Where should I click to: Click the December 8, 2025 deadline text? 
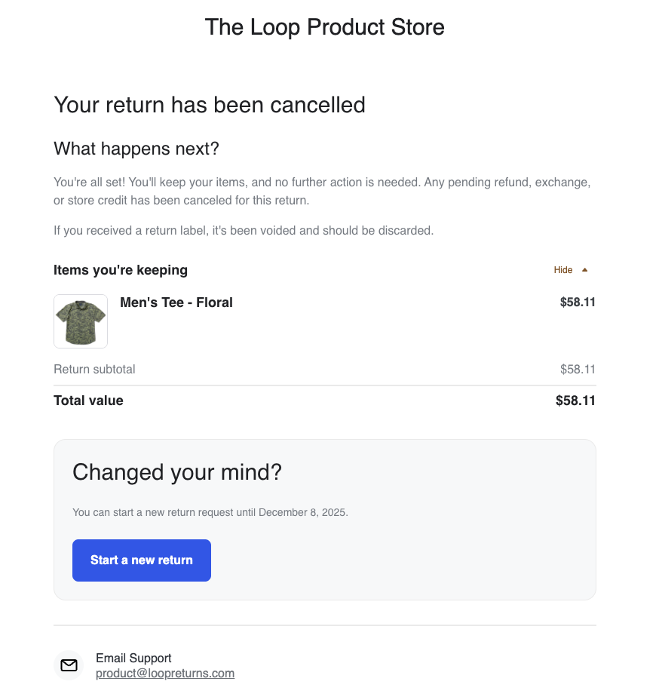pyautogui.click(x=302, y=512)
